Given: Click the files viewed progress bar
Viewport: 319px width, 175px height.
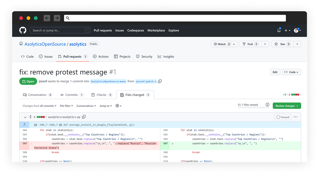Looking at the screenshot, I should (x=254, y=107).
